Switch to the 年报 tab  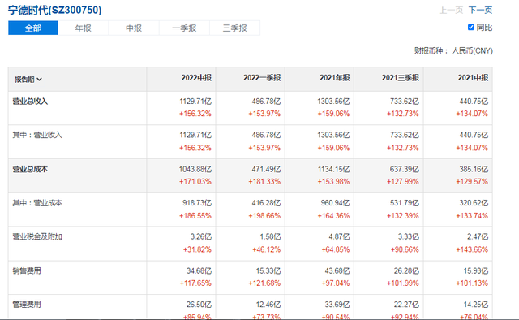pos(83,28)
